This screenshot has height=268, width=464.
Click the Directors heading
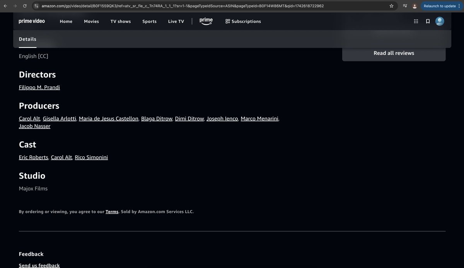pyautogui.click(x=38, y=75)
